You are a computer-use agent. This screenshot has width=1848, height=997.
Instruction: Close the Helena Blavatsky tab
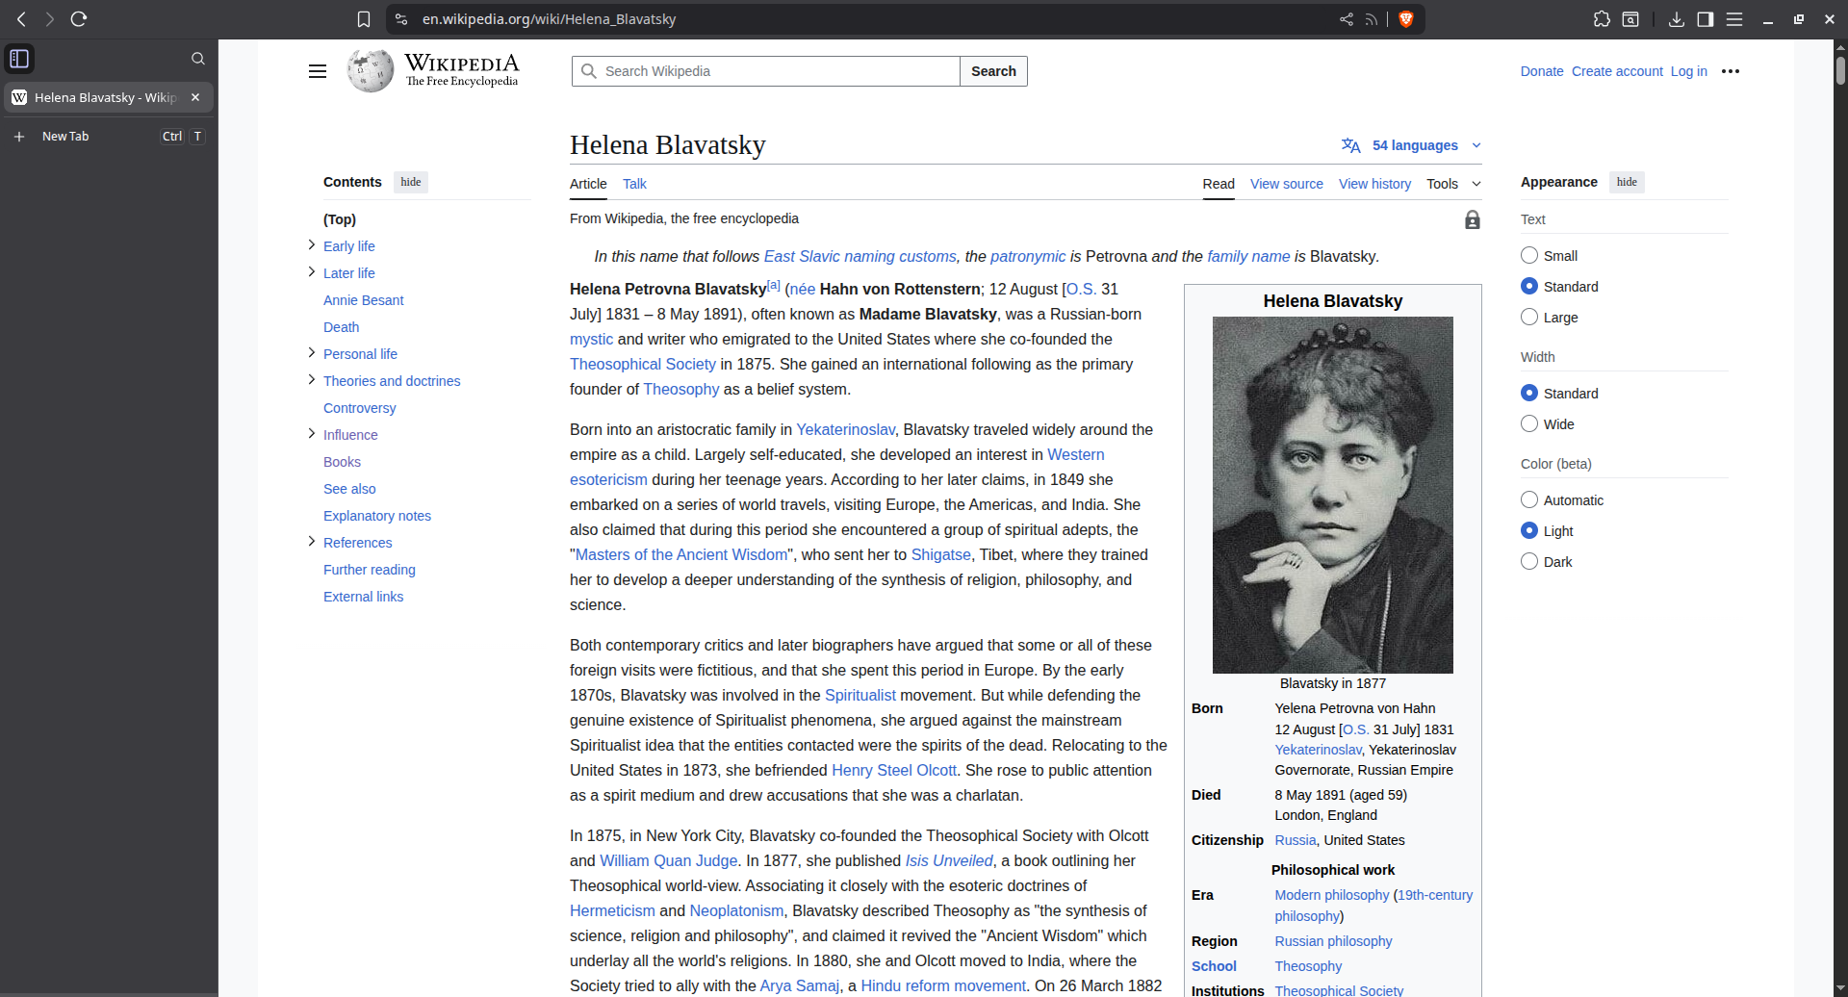[195, 97]
